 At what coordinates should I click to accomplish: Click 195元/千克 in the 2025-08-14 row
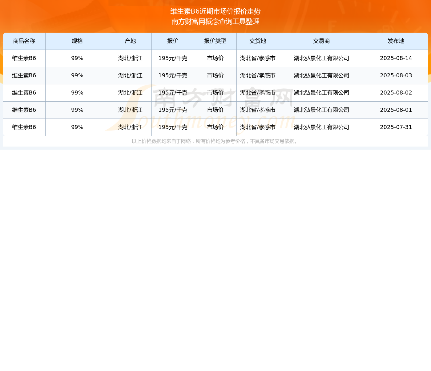tap(173, 58)
